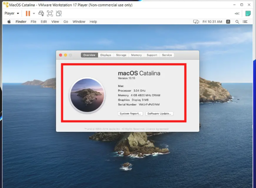Click the 'macOS Catalina' title text
256x188 pixels.
tap(139, 73)
